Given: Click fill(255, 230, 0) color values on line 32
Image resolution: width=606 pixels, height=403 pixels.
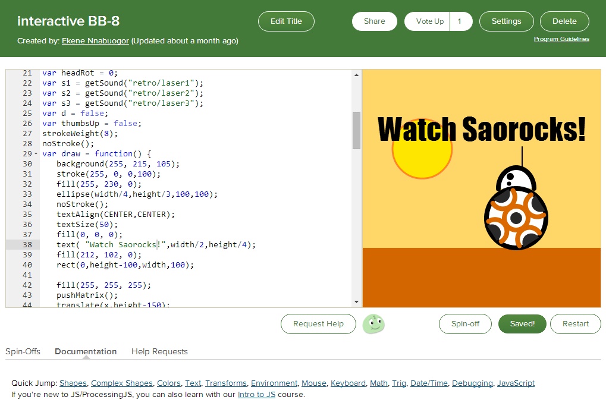Looking at the screenshot, I should tap(106, 184).
